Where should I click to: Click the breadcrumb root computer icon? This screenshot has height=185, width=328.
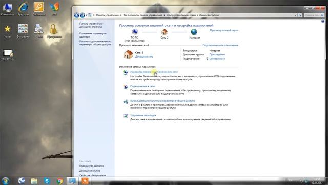90,15
